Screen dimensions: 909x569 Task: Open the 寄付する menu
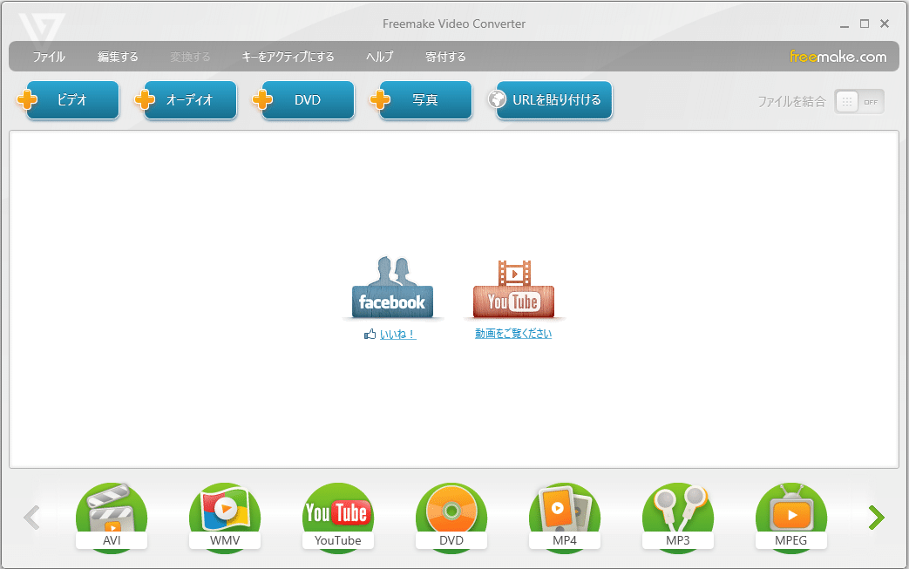click(445, 57)
